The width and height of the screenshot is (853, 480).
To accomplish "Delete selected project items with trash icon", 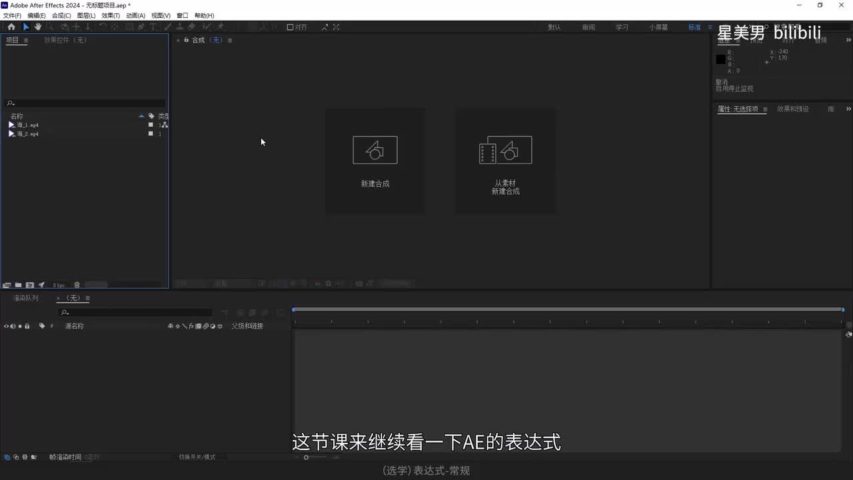I will [x=77, y=285].
